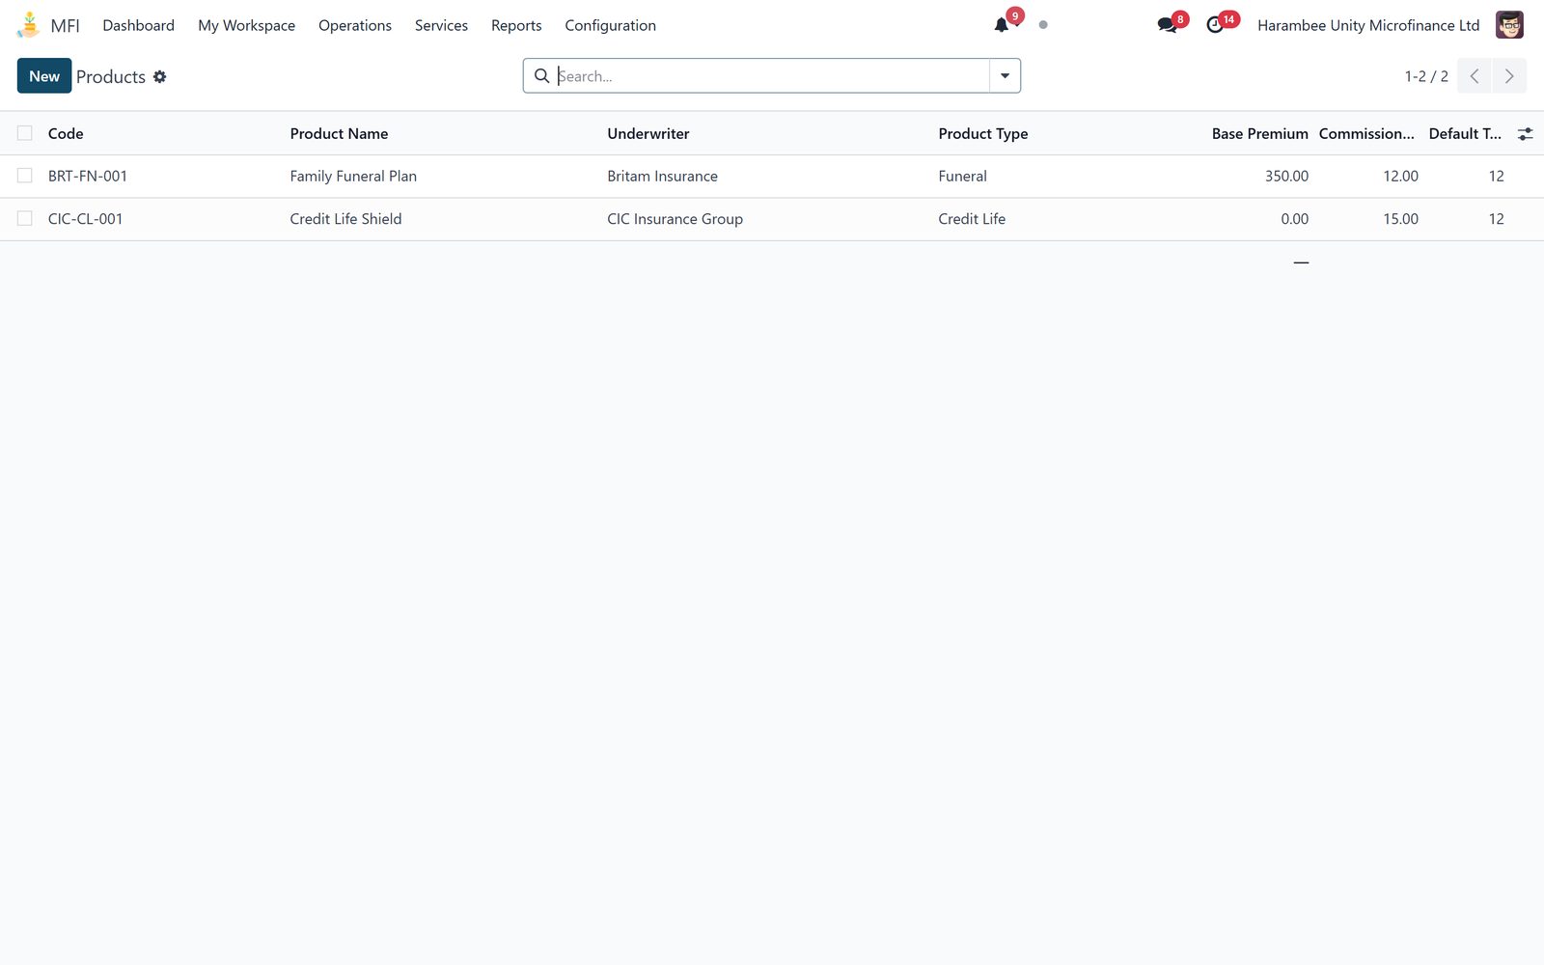
Task: Open the Reports menu
Action: click(x=516, y=25)
